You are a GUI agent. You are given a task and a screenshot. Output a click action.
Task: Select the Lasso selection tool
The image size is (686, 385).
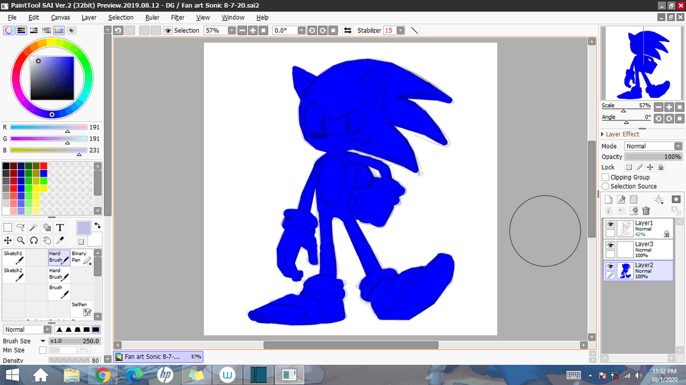click(x=21, y=227)
